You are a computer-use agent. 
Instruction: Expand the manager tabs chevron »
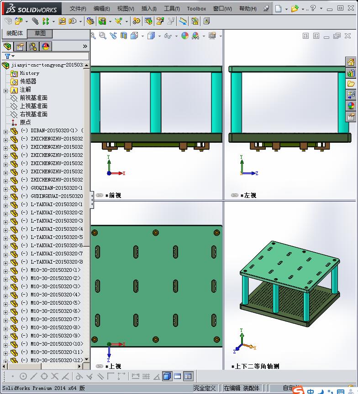[85, 46]
